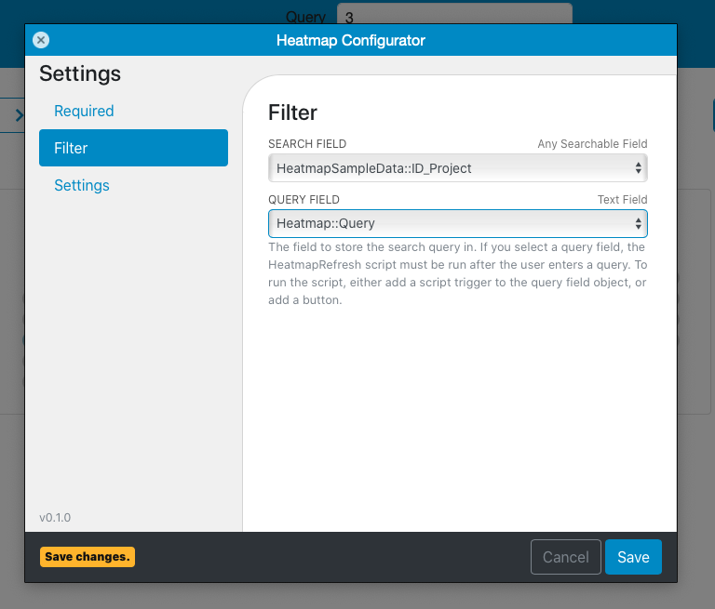Click the SEARCH FIELD label
Image resolution: width=715 pixels, height=609 pixels.
(307, 144)
